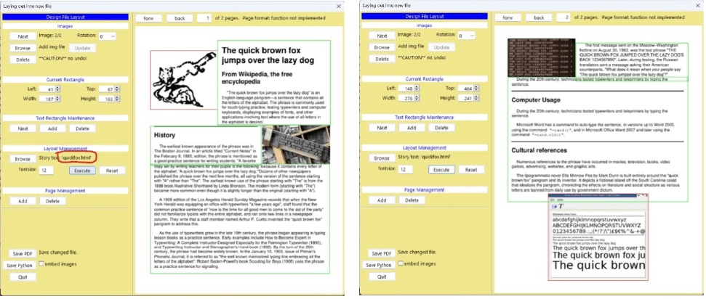Click Next under Text Rectangle Maintenance, right window

click(382, 128)
